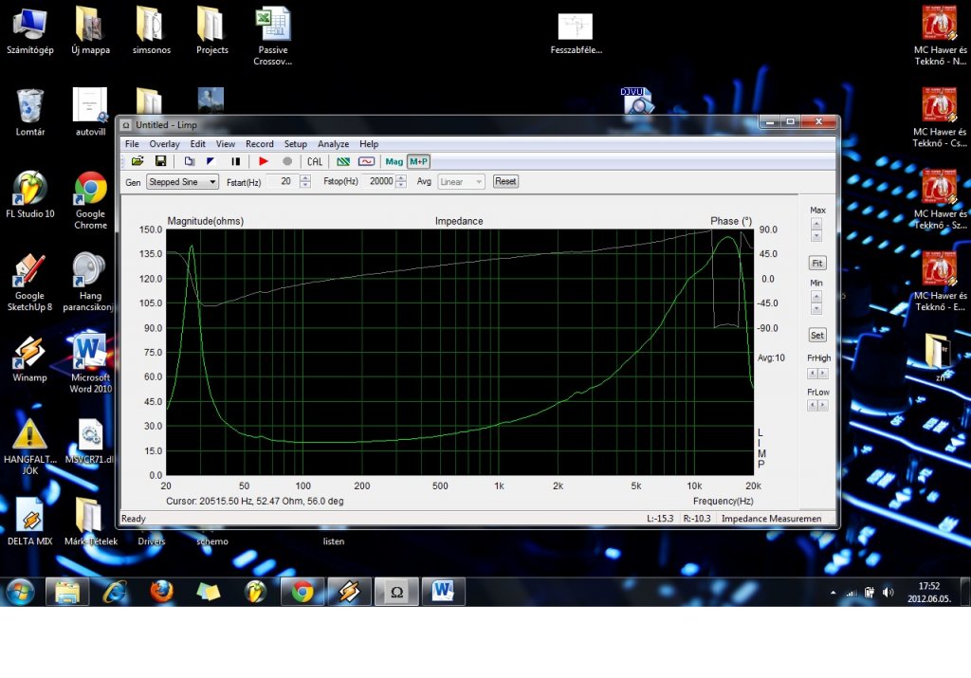Shift FrLow right with arrow
The image size is (971, 678).
pos(822,406)
